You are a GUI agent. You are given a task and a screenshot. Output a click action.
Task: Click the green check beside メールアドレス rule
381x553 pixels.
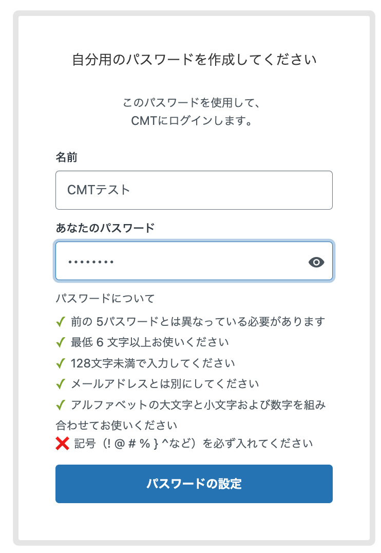(x=61, y=384)
